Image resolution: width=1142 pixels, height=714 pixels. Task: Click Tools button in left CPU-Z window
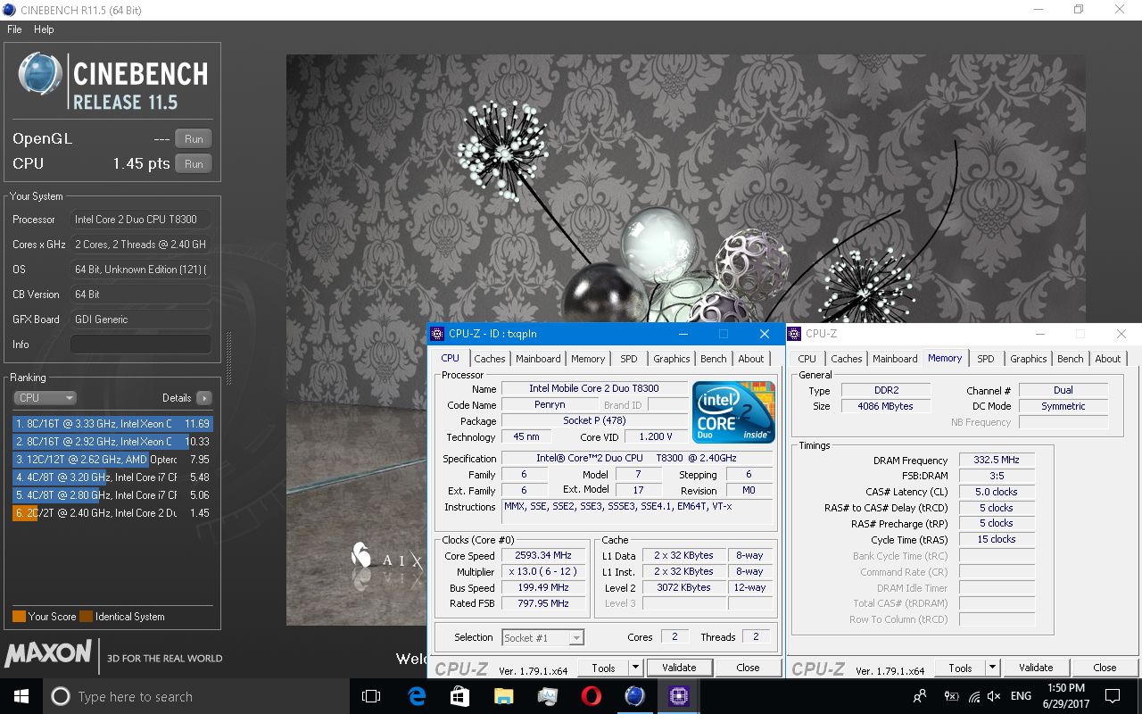pyautogui.click(x=603, y=668)
